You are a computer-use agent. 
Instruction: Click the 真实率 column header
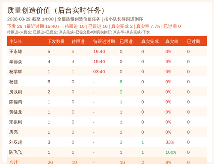pyautogui.click(x=172, y=41)
